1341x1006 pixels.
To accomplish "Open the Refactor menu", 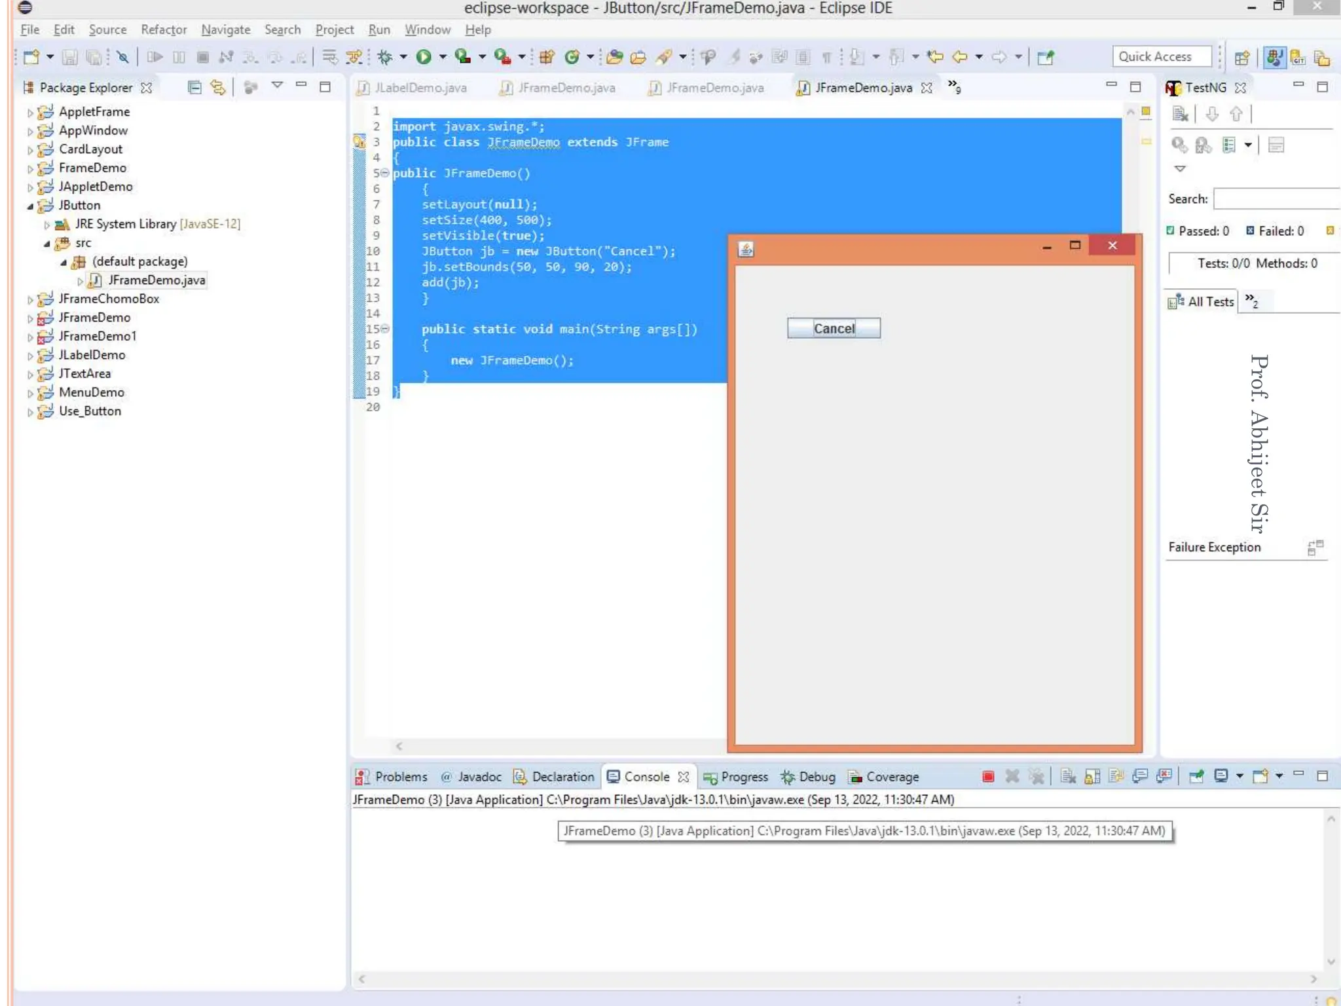I will pos(164,29).
